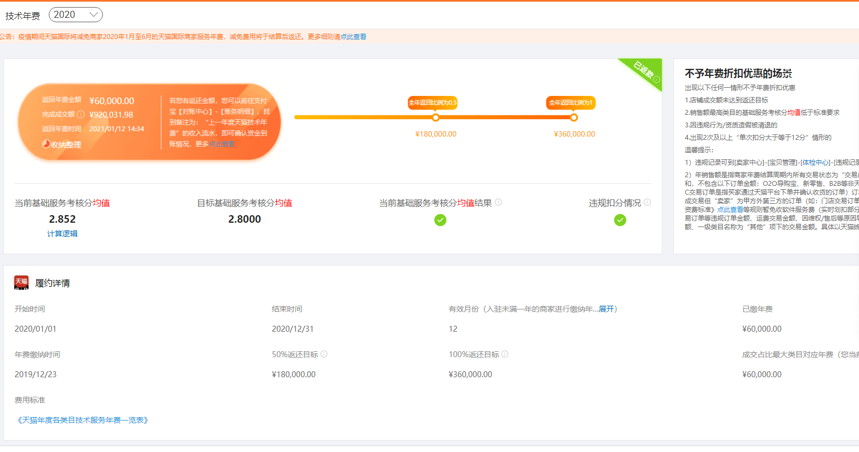Click the 不予年费折扣优惠的场景 heading
Image resolution: width=859 pixels, height=452 pixels.
tap(738, 74)
